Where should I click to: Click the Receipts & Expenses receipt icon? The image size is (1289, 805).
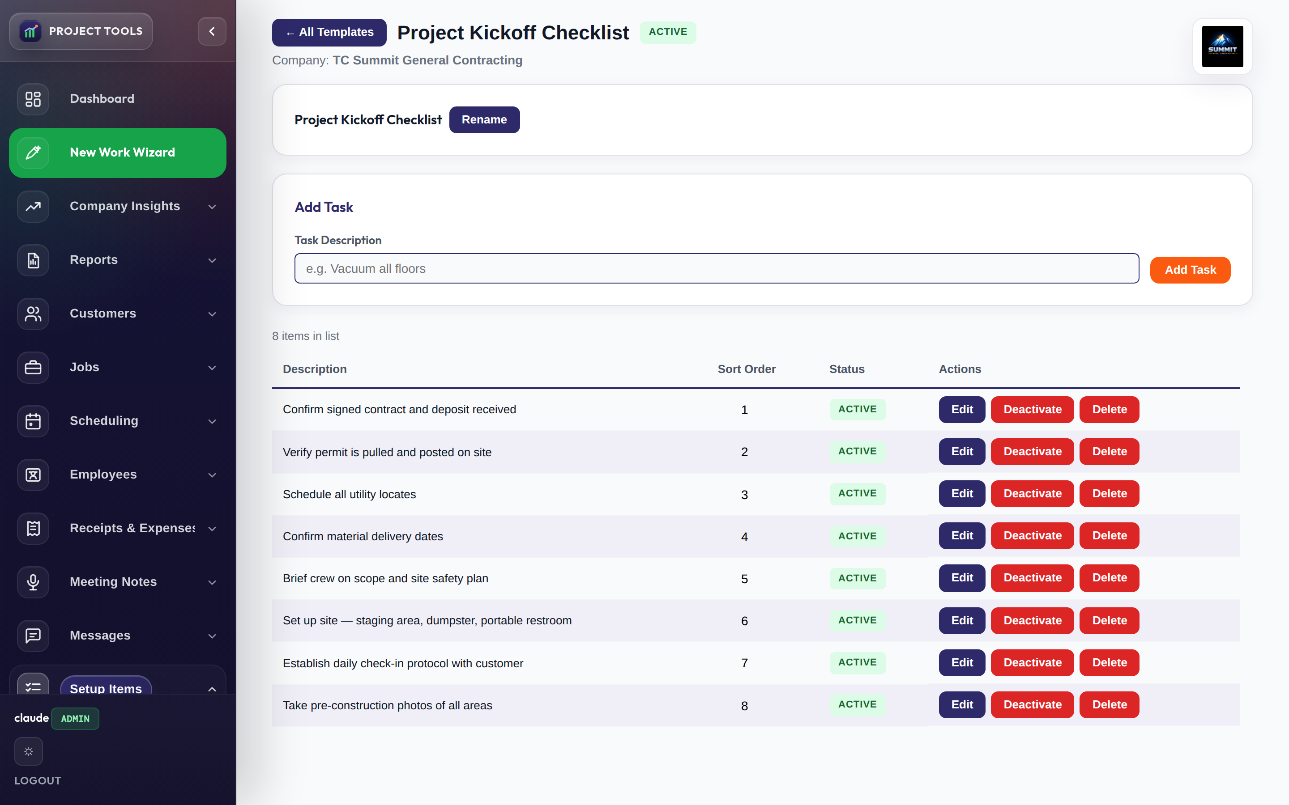(x=33, y=529)
